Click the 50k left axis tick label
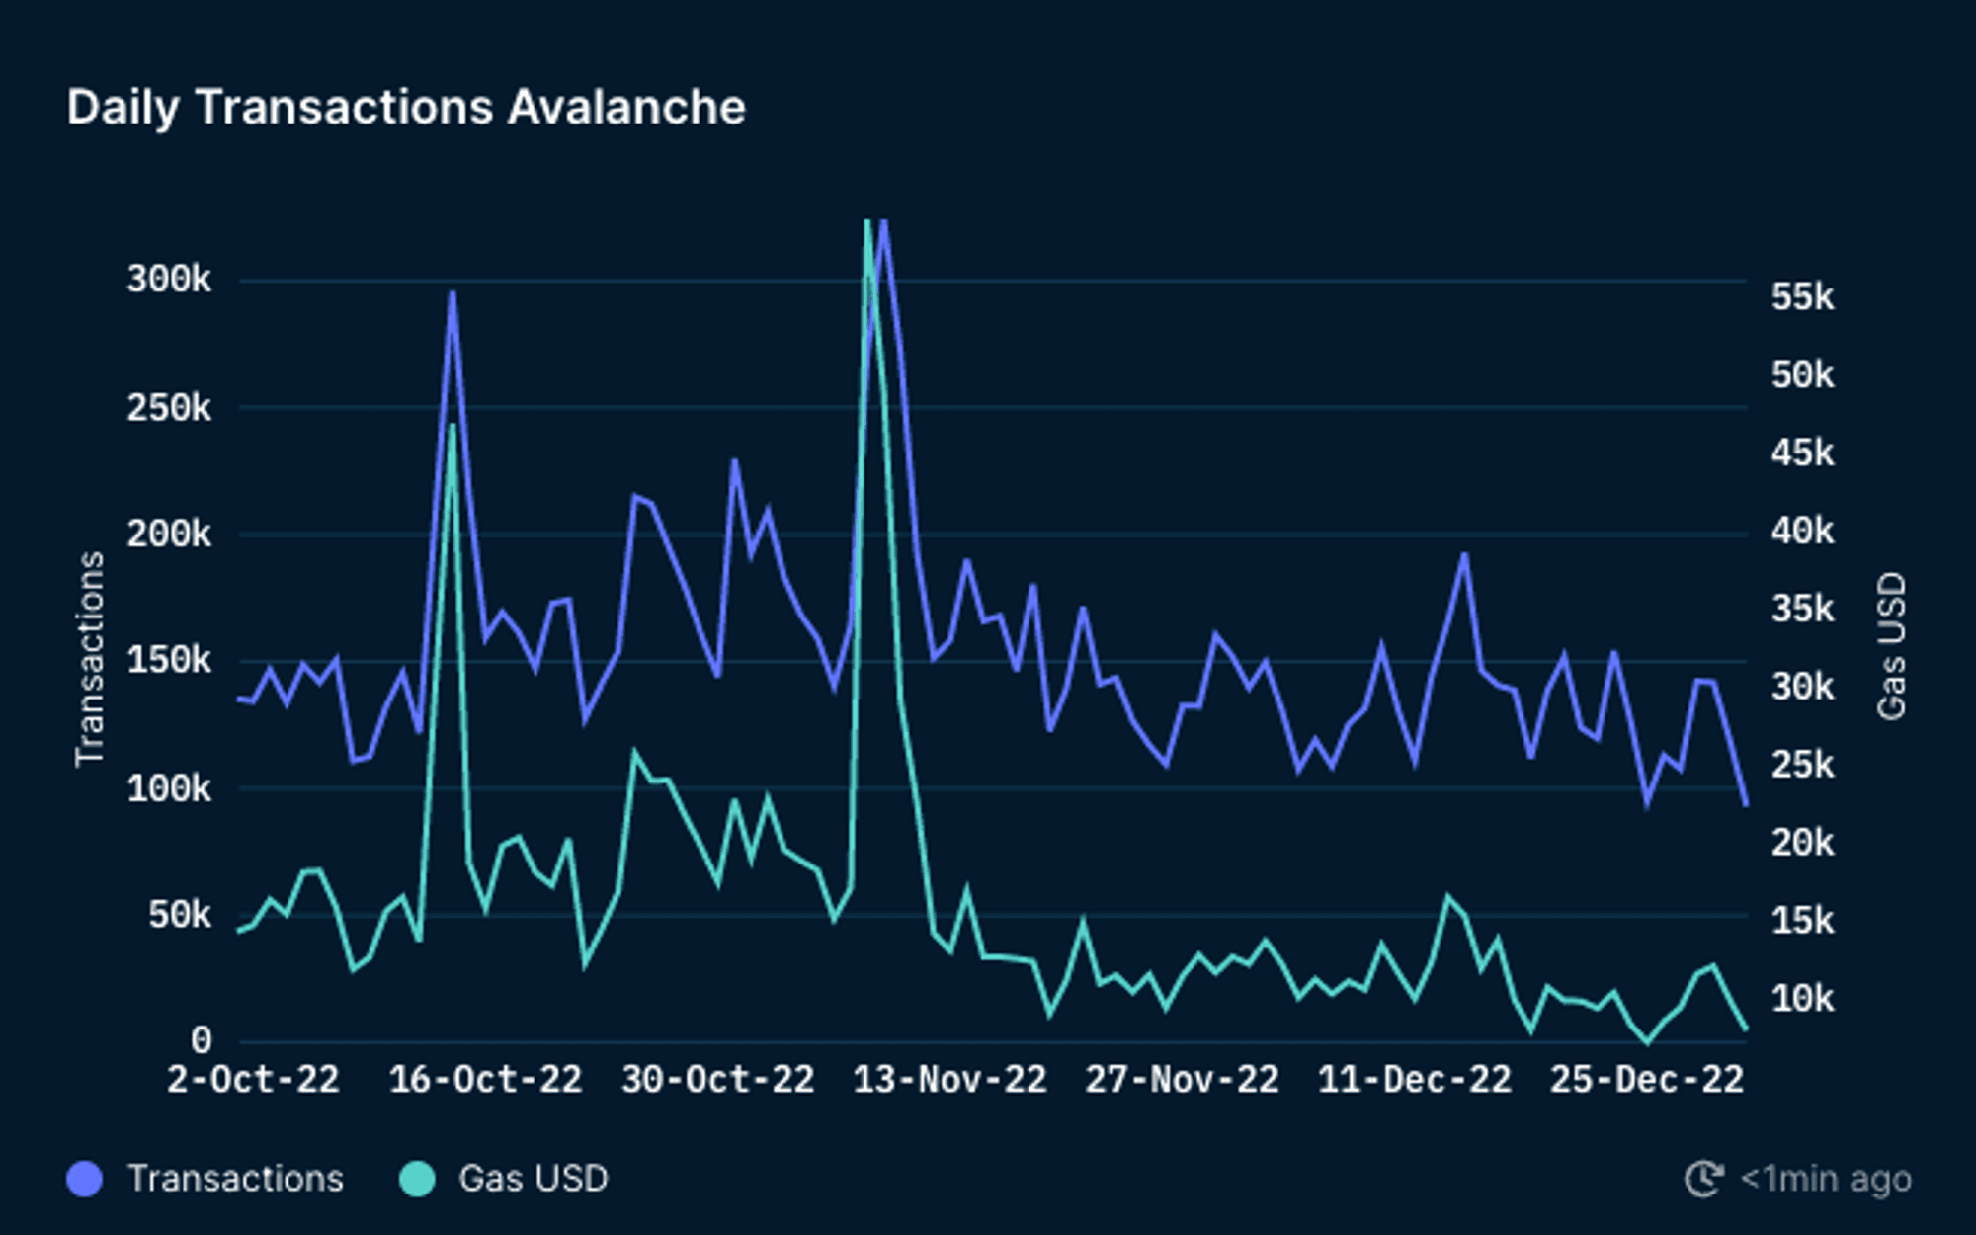Image resolution: width=1976 pixels, height=1235 pixels. [x=180, y=915]
